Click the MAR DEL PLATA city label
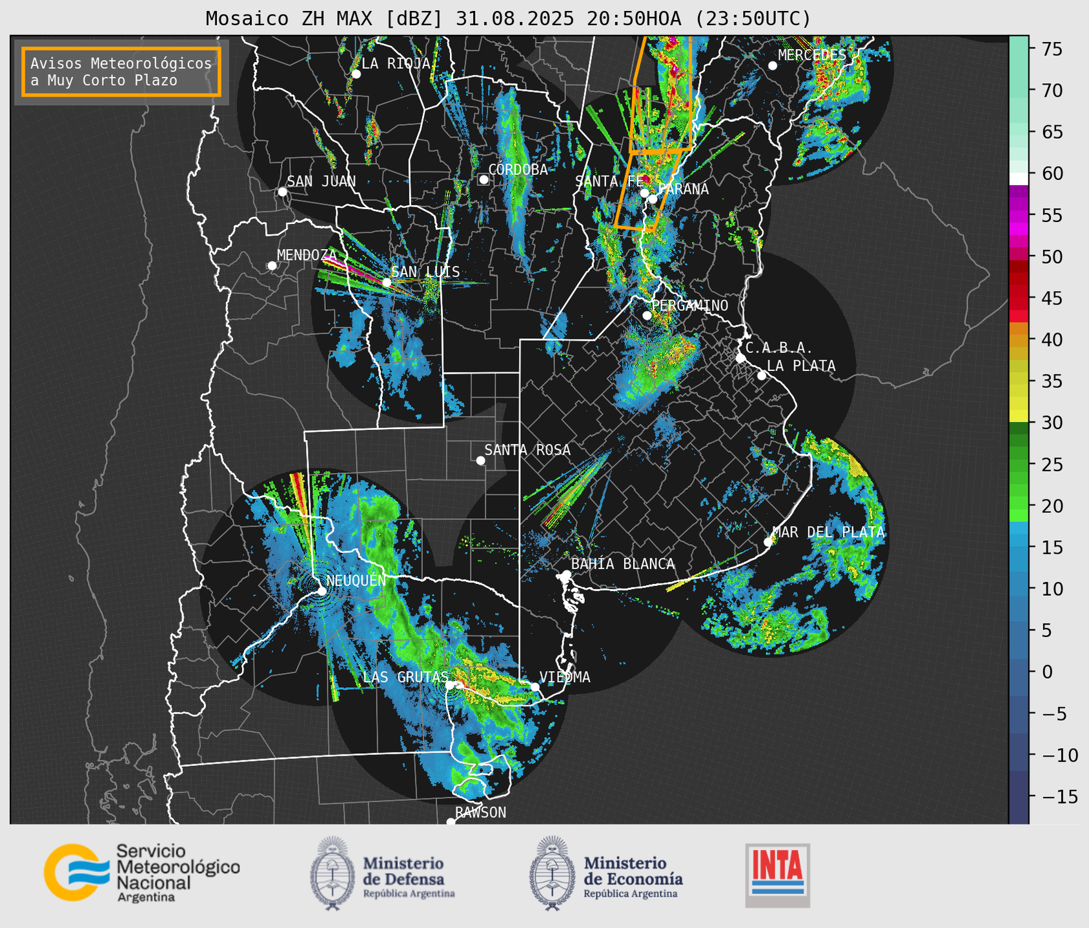The width and height of the screenshot is (1089, 928). click(828, 532)
